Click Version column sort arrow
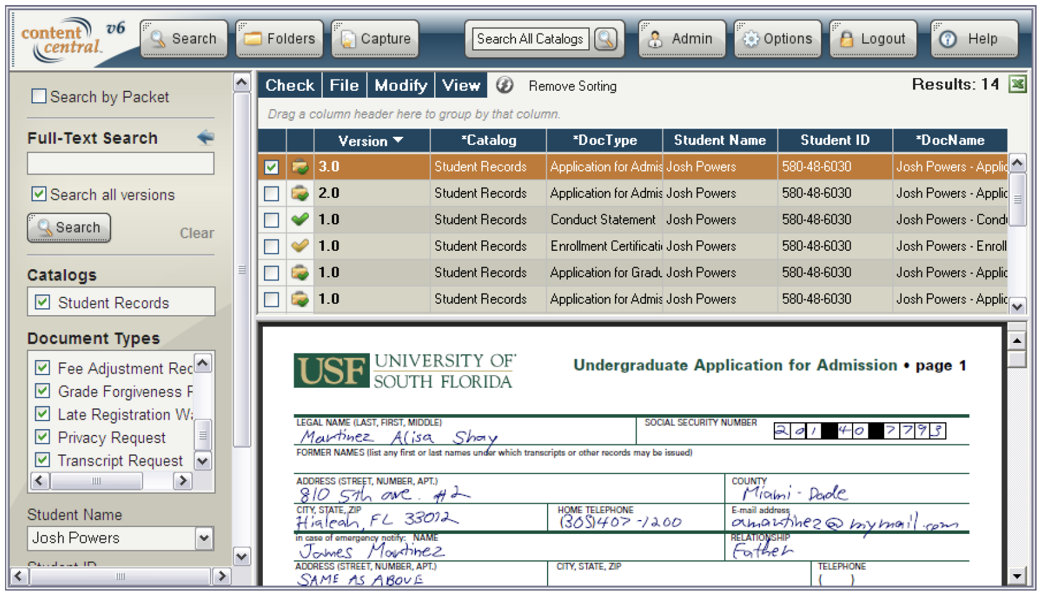1041x595 pixels. click(x=398, y=140)
